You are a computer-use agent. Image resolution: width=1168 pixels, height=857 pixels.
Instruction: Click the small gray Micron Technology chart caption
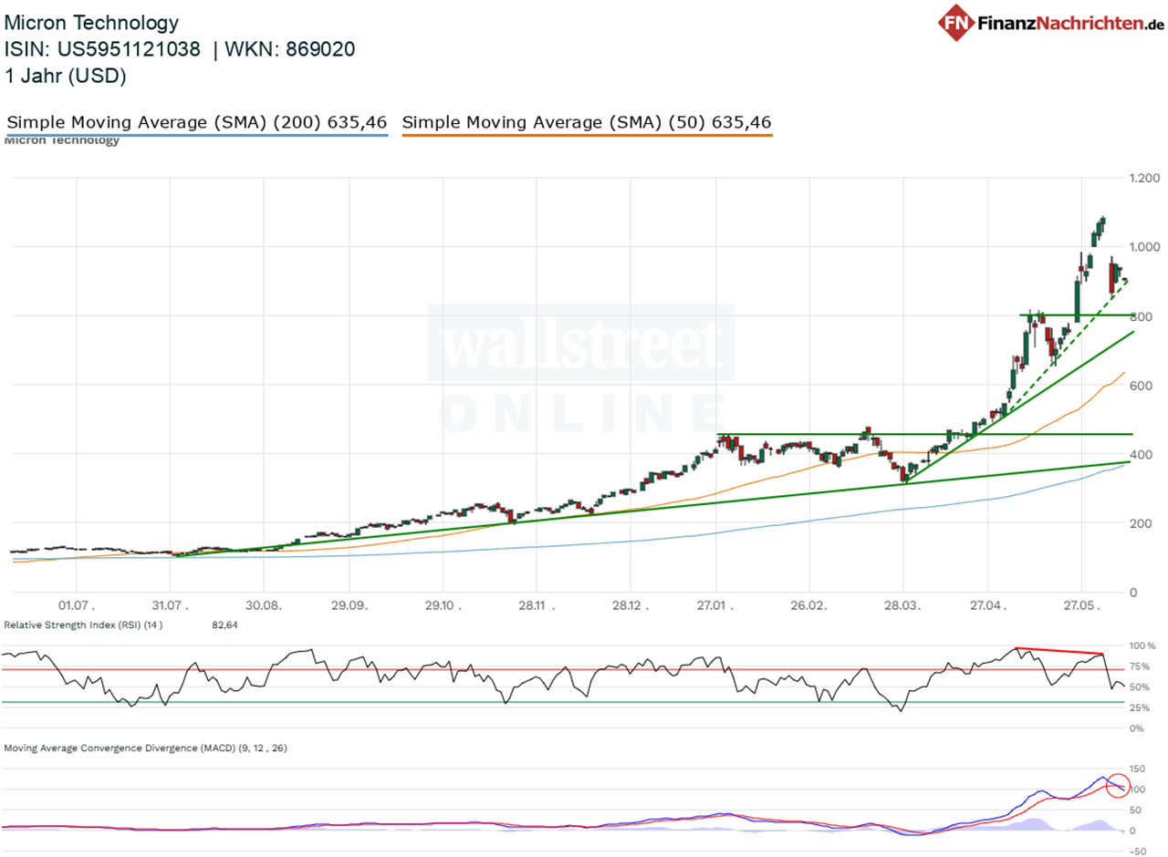click(62, 140)
